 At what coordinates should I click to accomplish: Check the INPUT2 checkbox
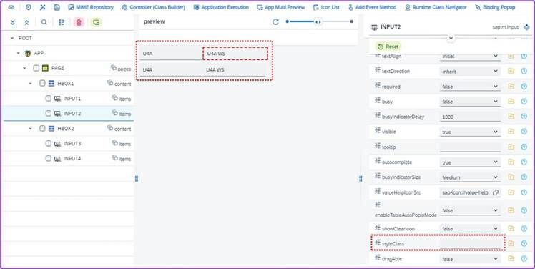49,113
